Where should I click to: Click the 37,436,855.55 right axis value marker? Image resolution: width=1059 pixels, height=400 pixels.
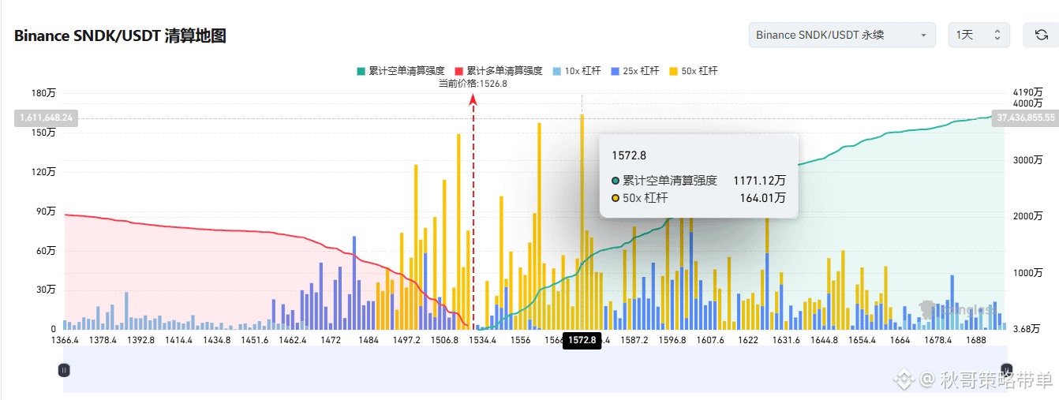click(1025, 117)
